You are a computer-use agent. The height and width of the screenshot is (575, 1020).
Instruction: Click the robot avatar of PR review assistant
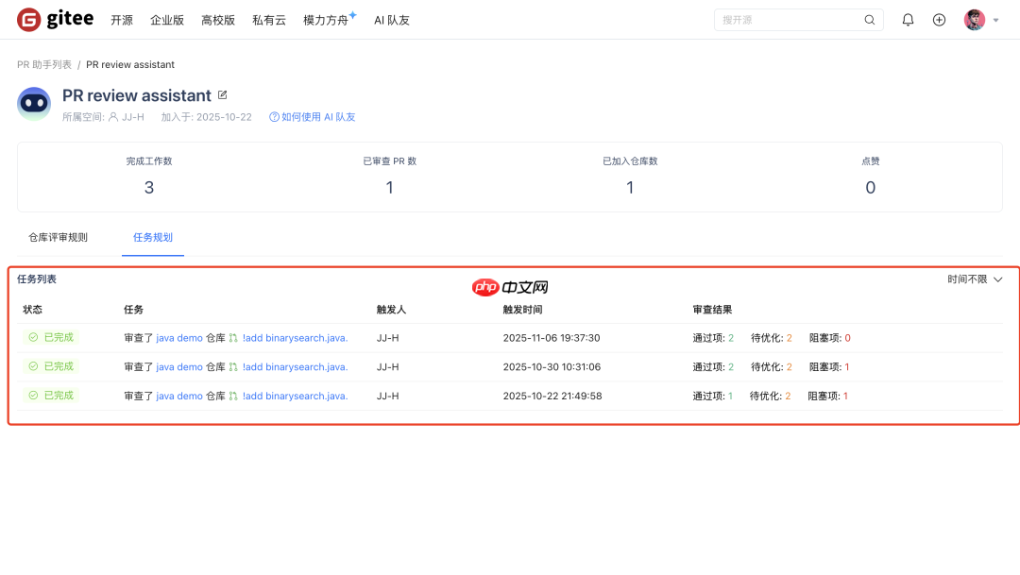[x=34, y=103]
